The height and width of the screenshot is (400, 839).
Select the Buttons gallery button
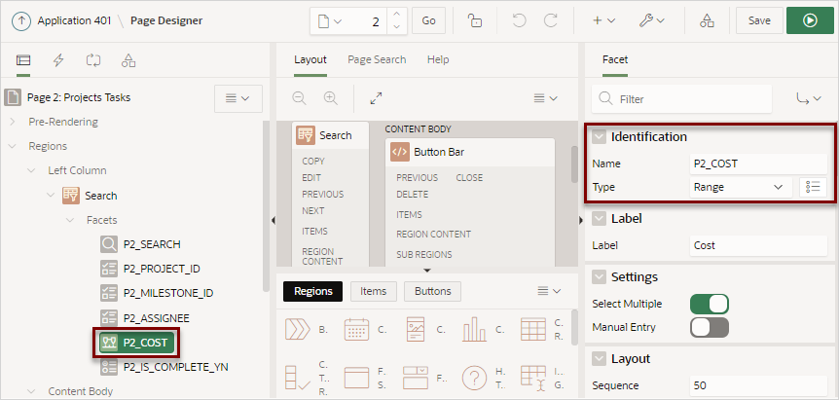[432, 291]
